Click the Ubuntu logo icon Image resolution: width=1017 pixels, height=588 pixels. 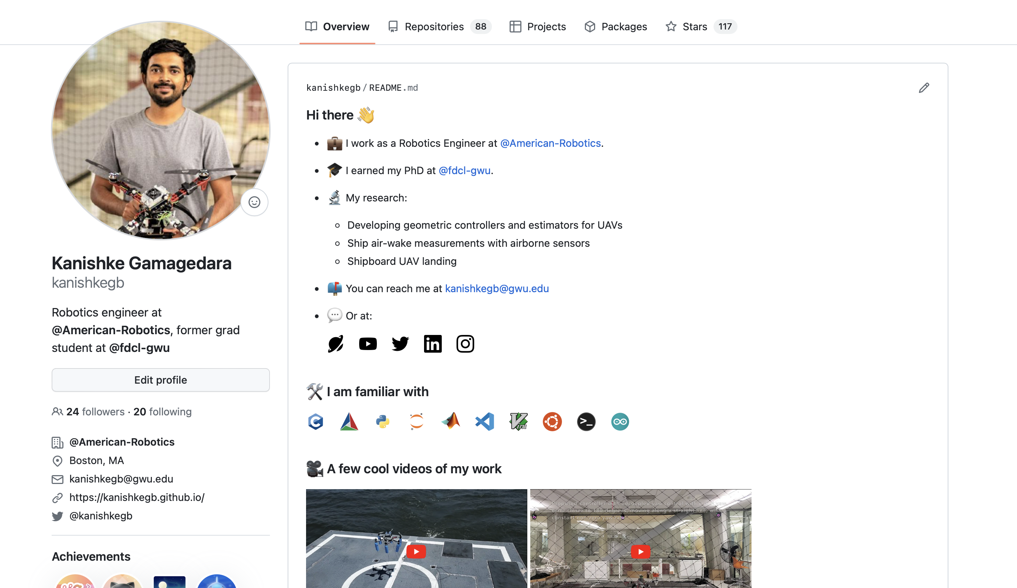tap(552, 422)
